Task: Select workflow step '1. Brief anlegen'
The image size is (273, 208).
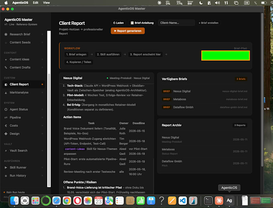Action: pos(76,54)
